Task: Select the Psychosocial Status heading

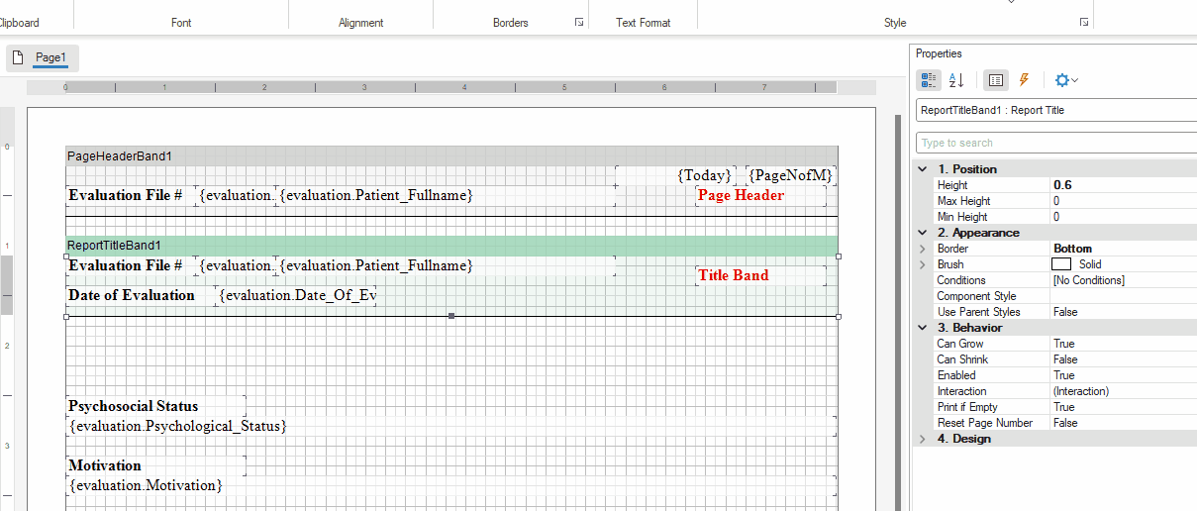Action: (155, 406)
